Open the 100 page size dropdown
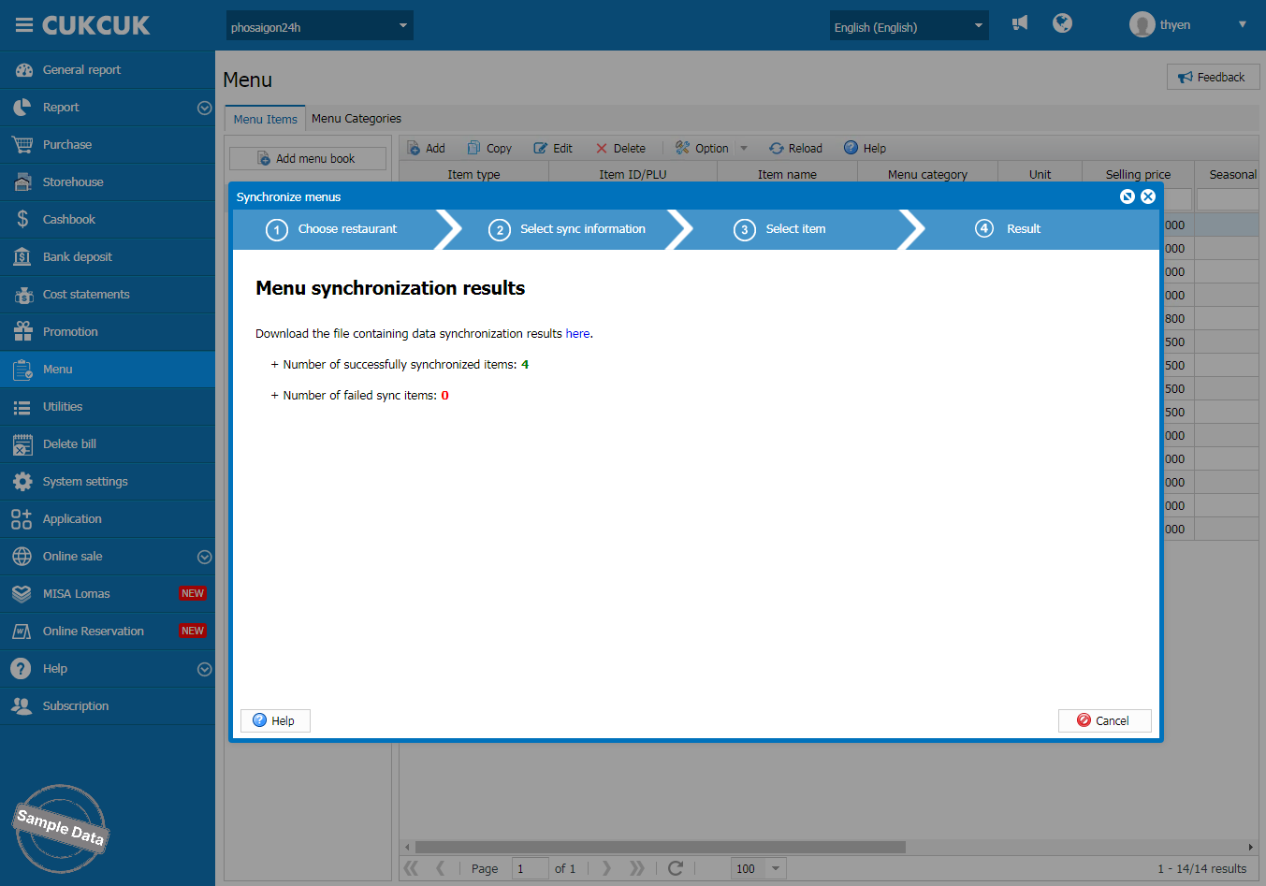 click(776, 868)
